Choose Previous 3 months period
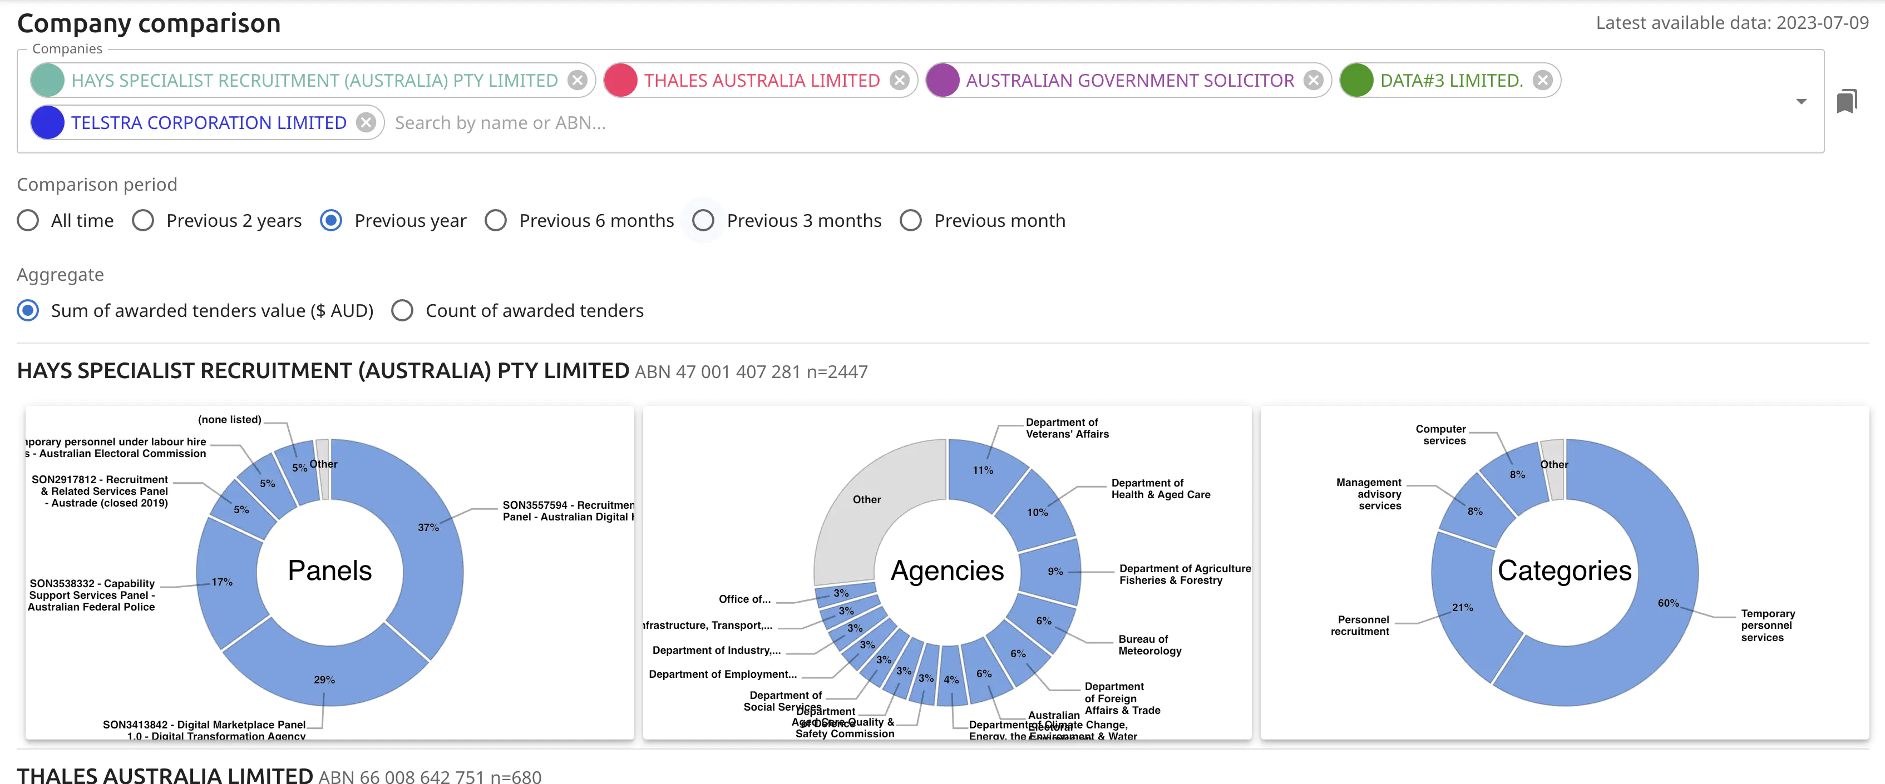The width and height of the screenshot is (1885, 784). click(703, 221)
